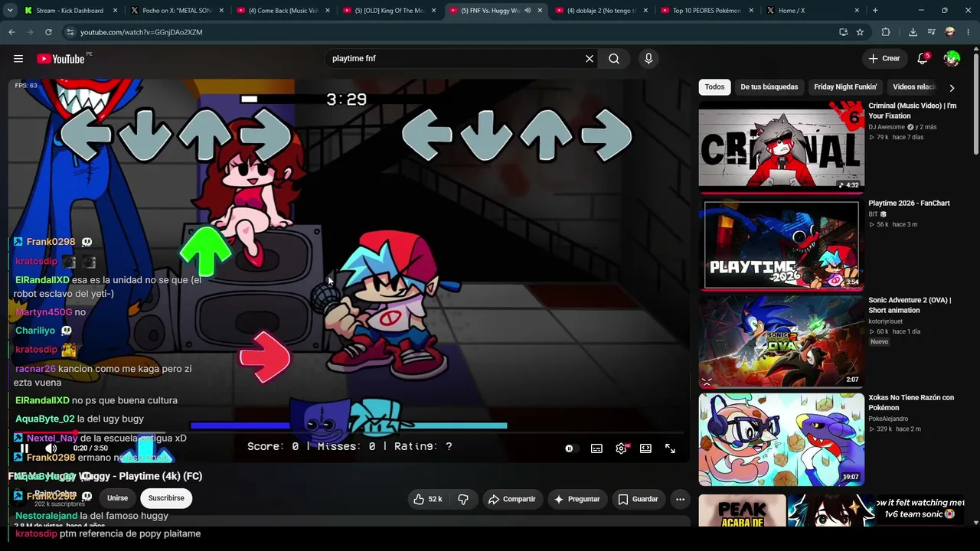Reload the current page
This screenshot has height=551, width=980.
pyautogui.click(x=48, y=32)
